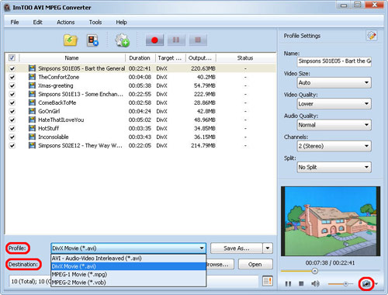
Task: Edit the profile Name input field
Action: [x=334, y=61]
